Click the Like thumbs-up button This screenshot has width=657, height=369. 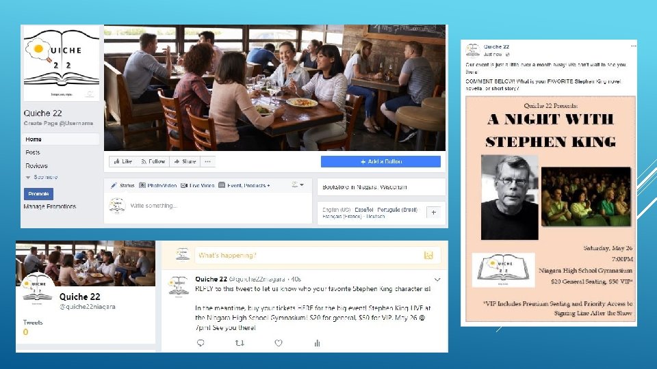123,161
